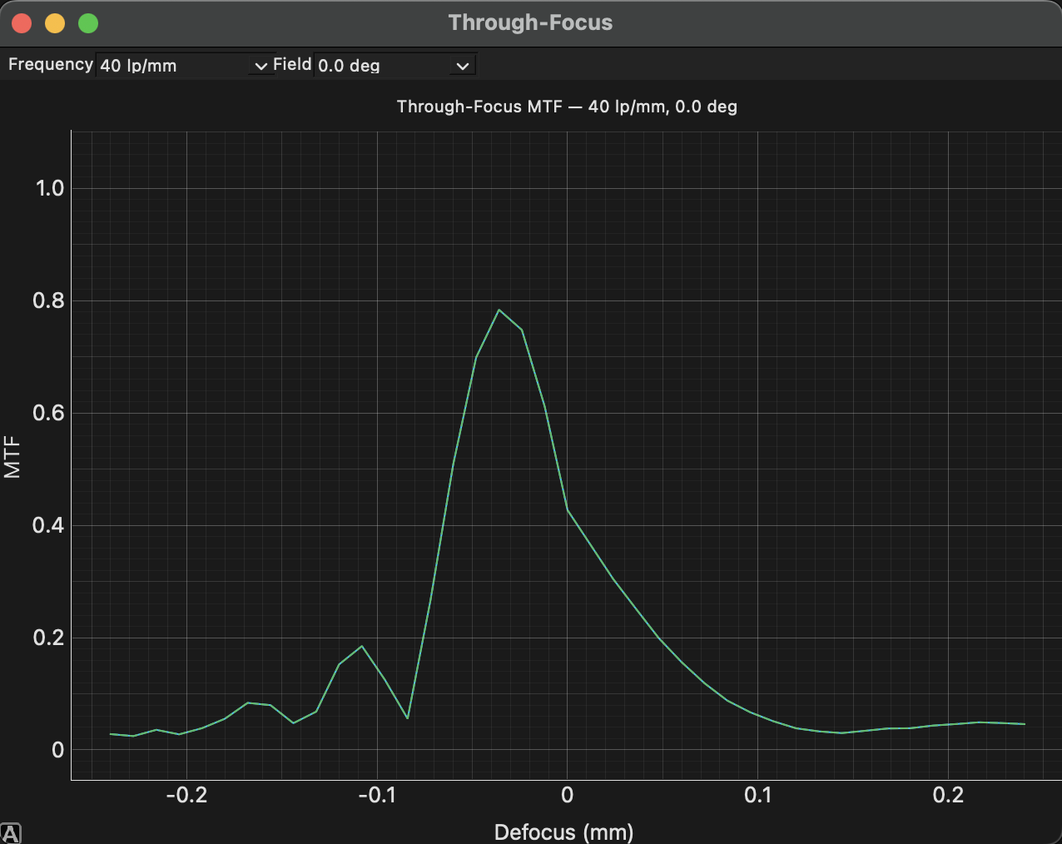This screenshot has width=1062, height=844.
Task: Click the Frequency chevron arrow
Action: point(261,65)
